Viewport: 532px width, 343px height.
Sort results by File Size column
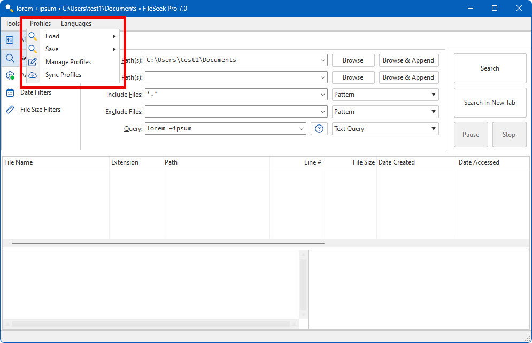[x=350, y=162]
